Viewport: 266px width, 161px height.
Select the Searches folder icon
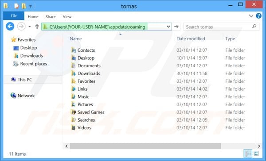click(73, 120)
